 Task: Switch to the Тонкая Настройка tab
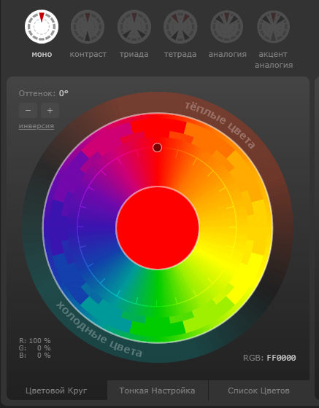pos(157,391)
